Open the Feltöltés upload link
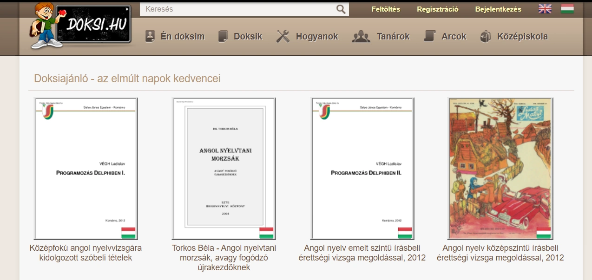The height and width of the screenshot is (280, 592). click(x=386, y=9)
